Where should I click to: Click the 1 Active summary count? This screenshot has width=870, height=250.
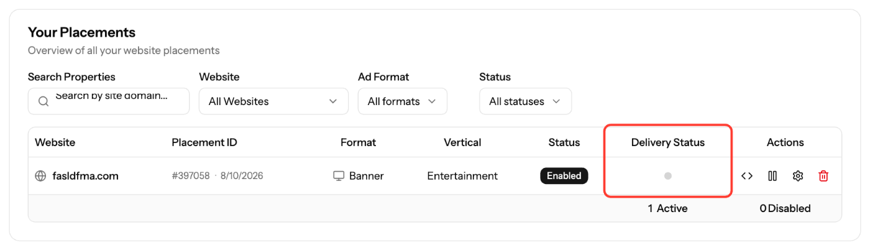point(667,208)
